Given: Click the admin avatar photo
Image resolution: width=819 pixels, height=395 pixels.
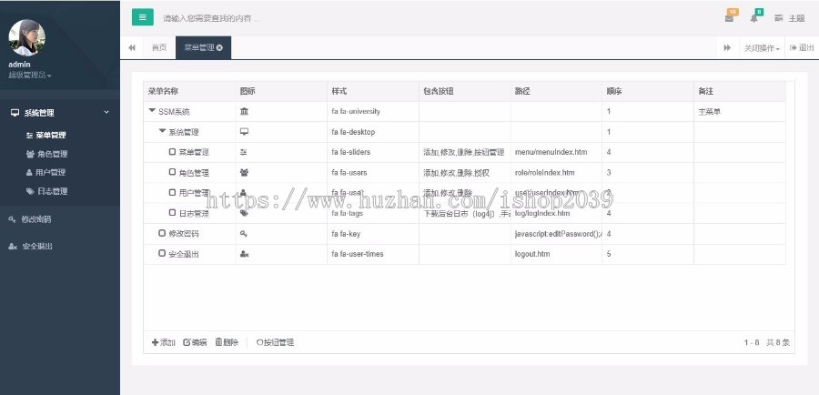Looking at the screenshot, I should point(26,37).
